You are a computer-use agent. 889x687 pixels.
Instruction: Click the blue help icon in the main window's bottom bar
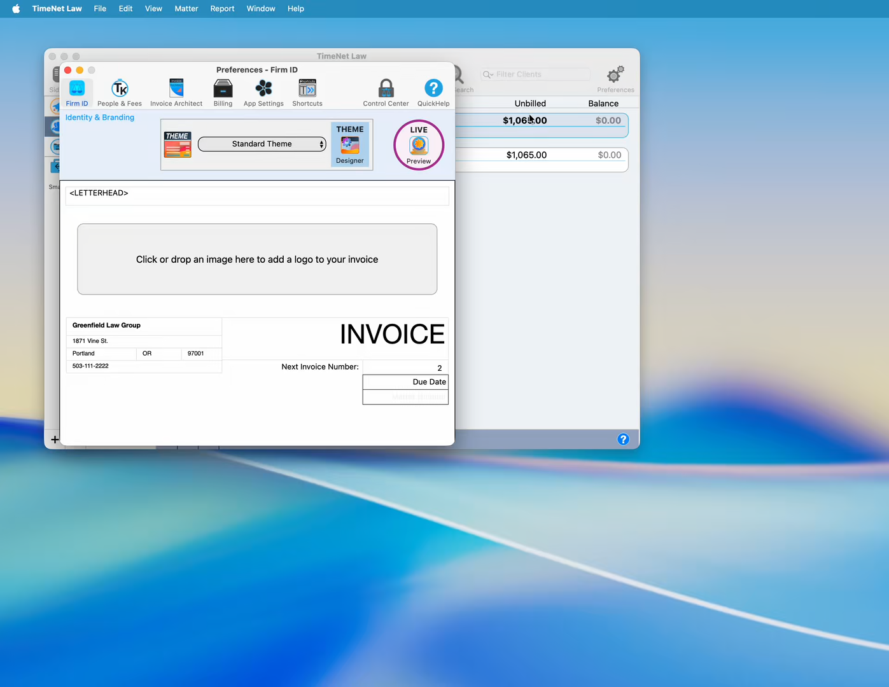(x=623, y=440)
